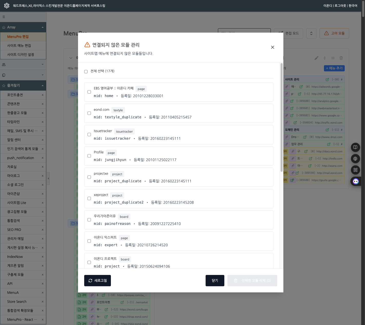The image size is (365, 325).
Task: Check the 전체 선택 (17개) checkbox
Action: point(86,72)
